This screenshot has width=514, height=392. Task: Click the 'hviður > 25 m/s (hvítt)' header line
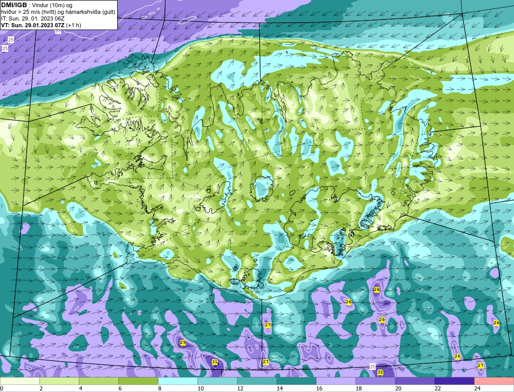tap(58, 12)
